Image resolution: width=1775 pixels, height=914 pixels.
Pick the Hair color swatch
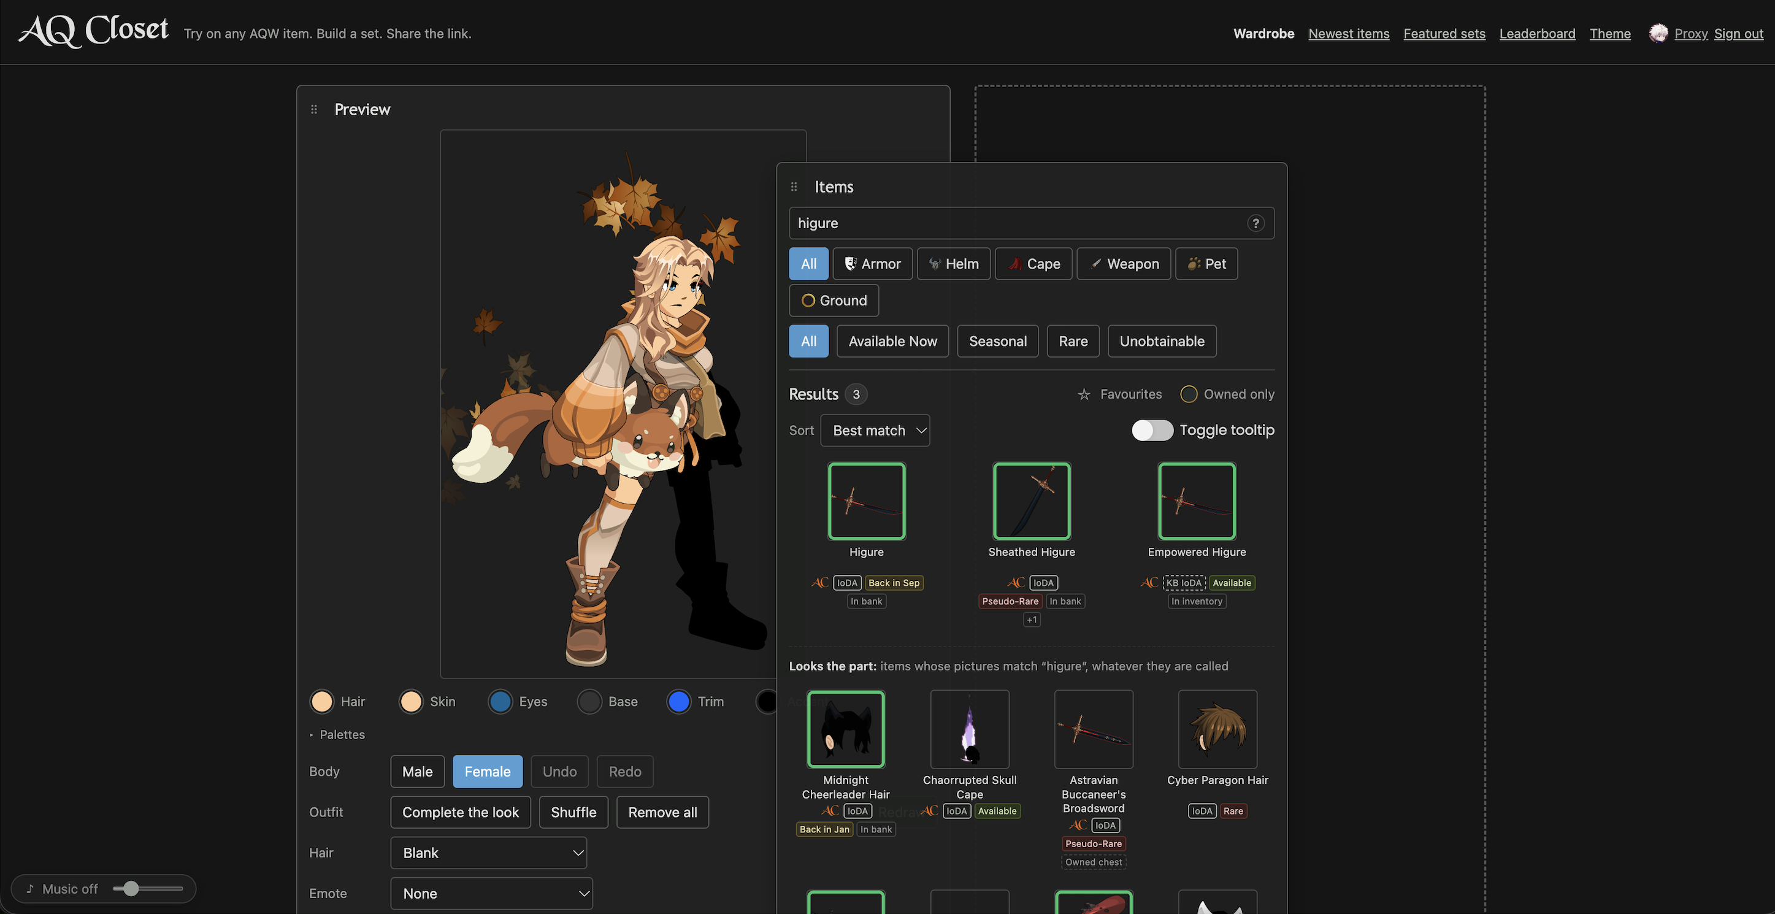(x=322, y=702)
